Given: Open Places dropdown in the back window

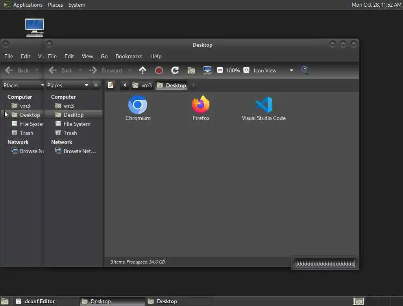Looking at the screenshot, I should (23, 85).
